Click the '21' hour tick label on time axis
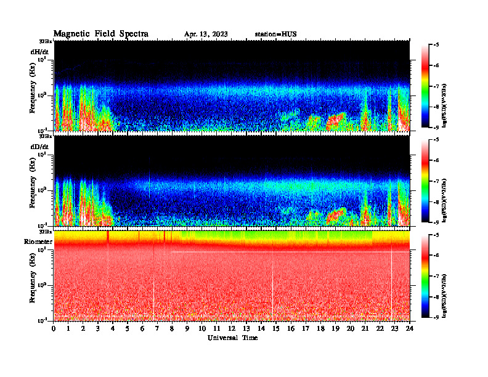 (x=365, y=328)
